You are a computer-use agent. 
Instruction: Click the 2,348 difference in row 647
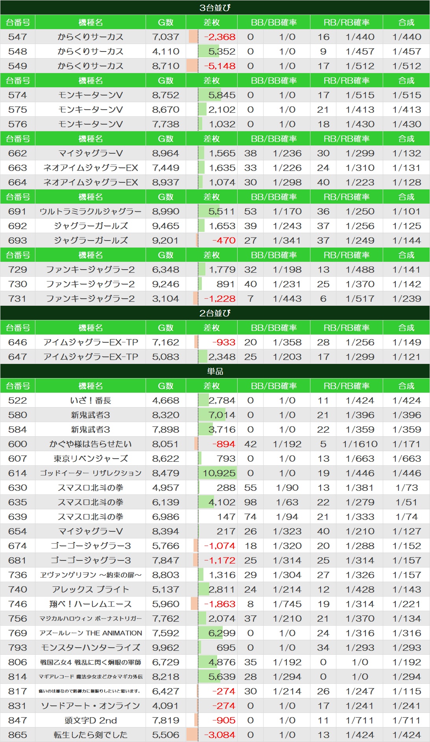(222, 357)
